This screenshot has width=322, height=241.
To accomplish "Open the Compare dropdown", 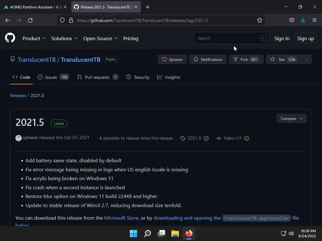I will (291, 118).
